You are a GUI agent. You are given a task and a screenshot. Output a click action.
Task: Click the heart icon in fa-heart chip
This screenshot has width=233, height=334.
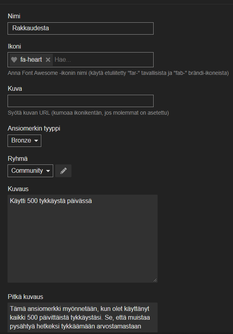14,60
